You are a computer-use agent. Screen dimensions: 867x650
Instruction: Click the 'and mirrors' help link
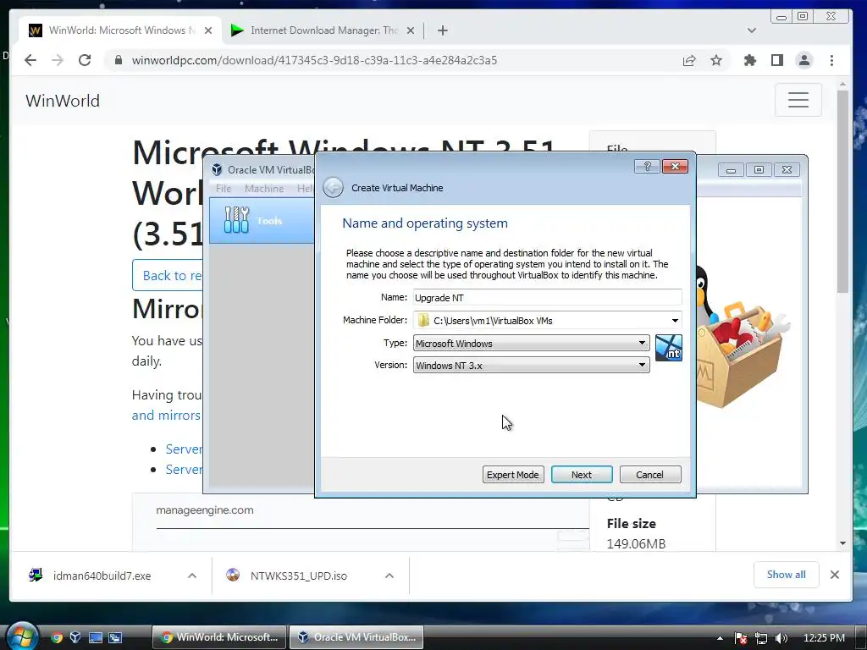166,415
